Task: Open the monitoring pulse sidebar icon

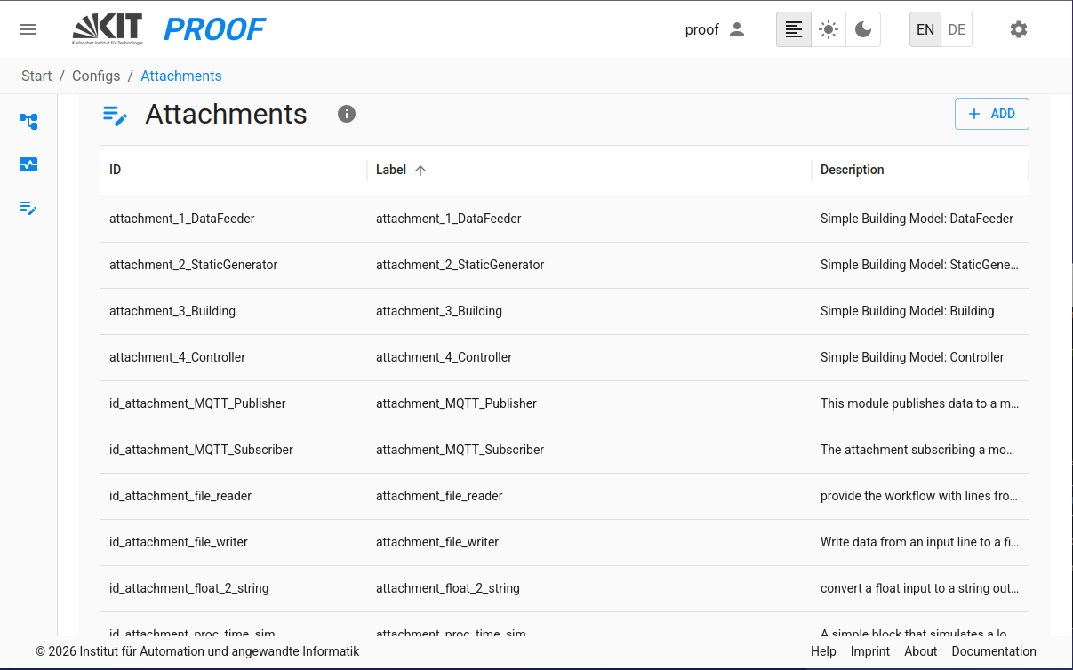Action: click(28, 164)
